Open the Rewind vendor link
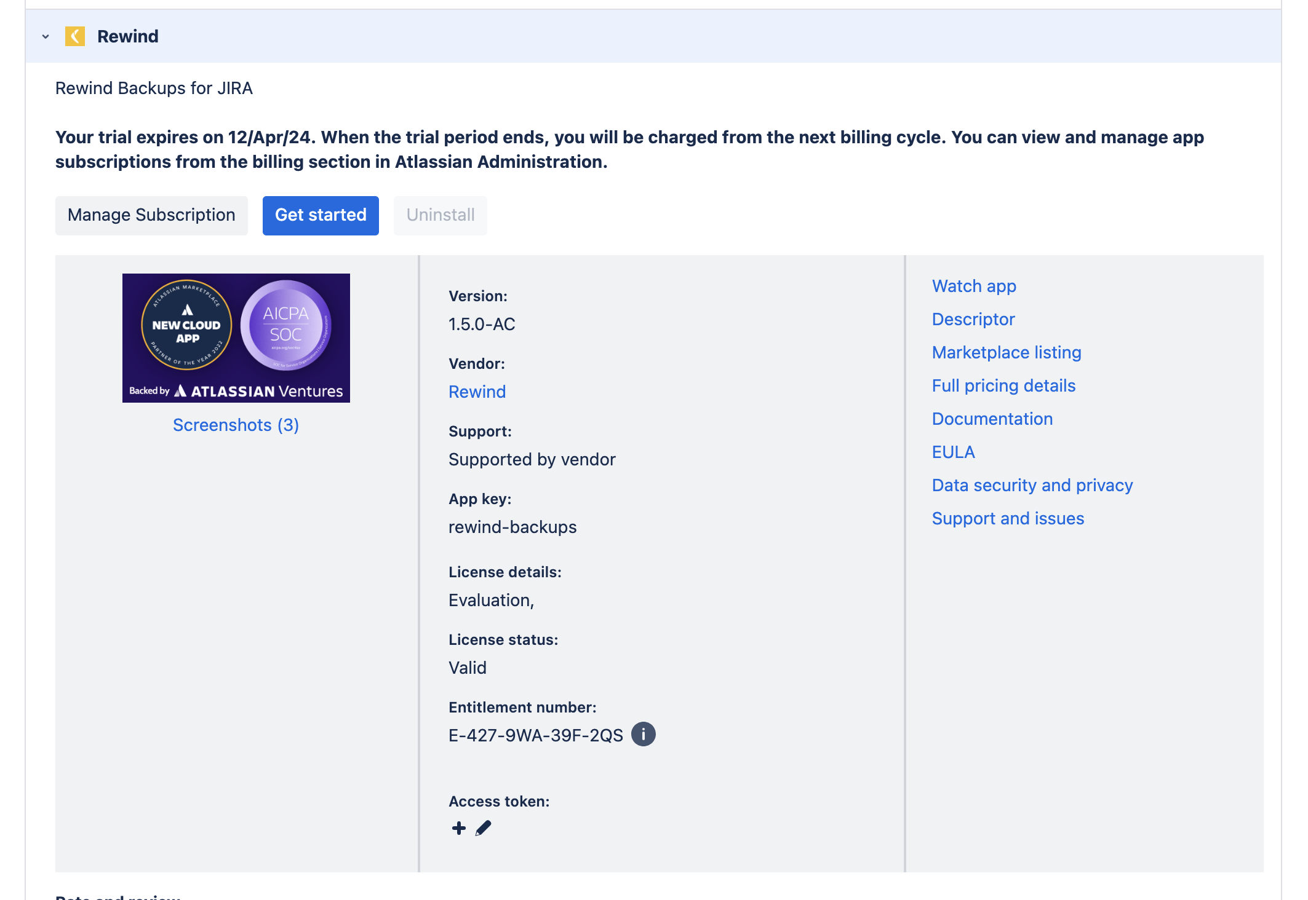The height and width of the screenshot is (900, 1308). [477, 392]
